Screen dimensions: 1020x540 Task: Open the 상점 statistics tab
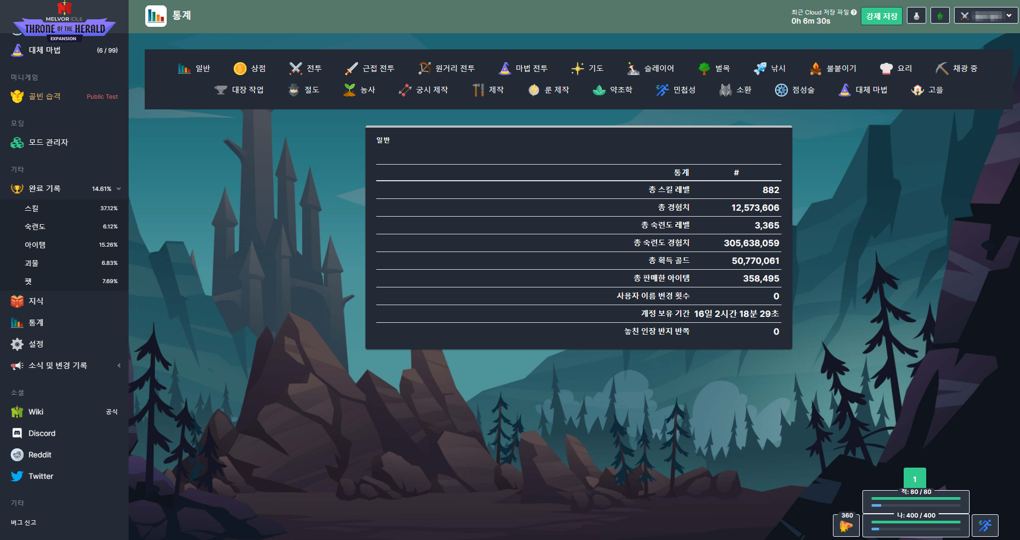point(249,68)
